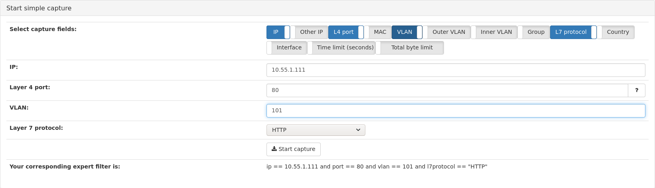Enable the Interface capture field
The image size is (655, 188).
tap(287, 48)
